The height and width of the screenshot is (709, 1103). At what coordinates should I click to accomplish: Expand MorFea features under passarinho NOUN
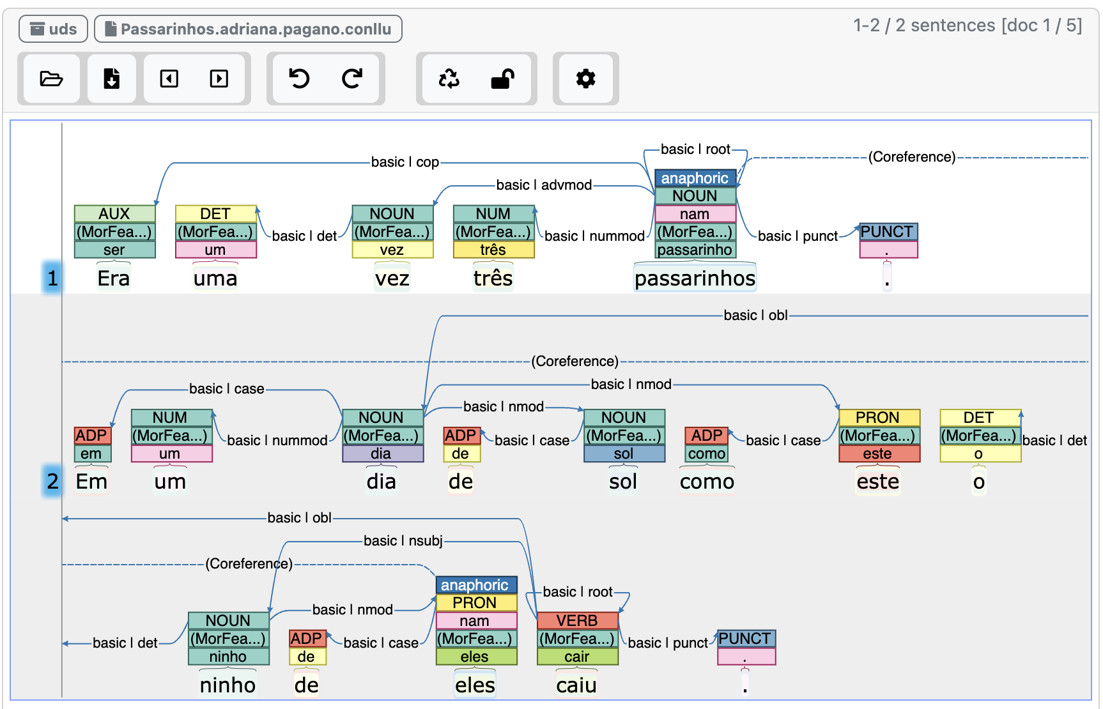695,232
